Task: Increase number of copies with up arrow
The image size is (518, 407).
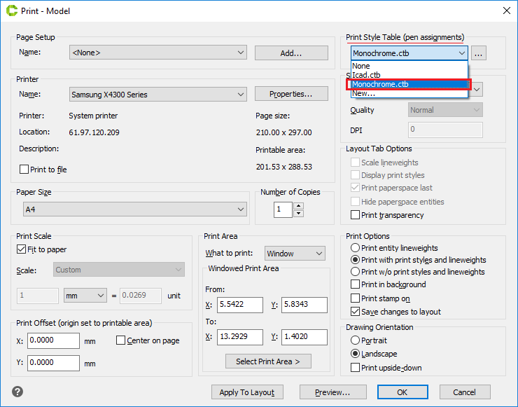Action: [x=299, y=206]
